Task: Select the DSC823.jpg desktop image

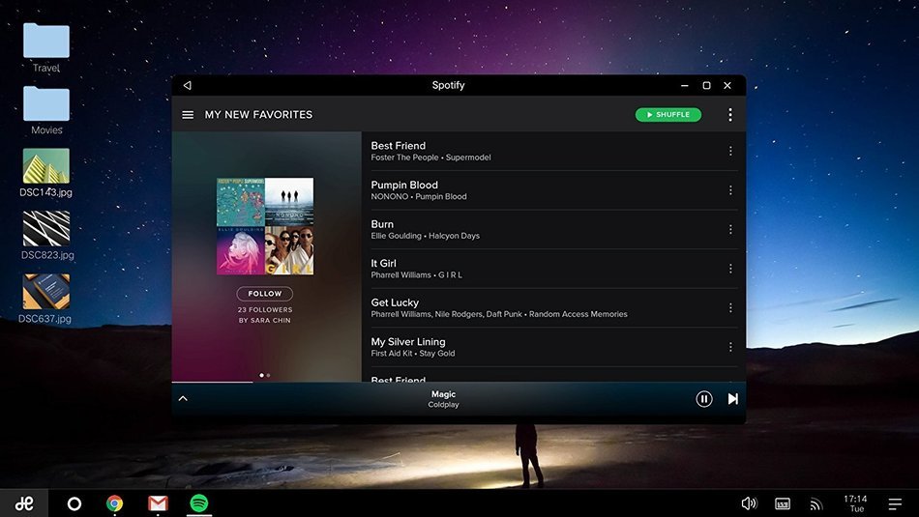Action: point(46,236)
